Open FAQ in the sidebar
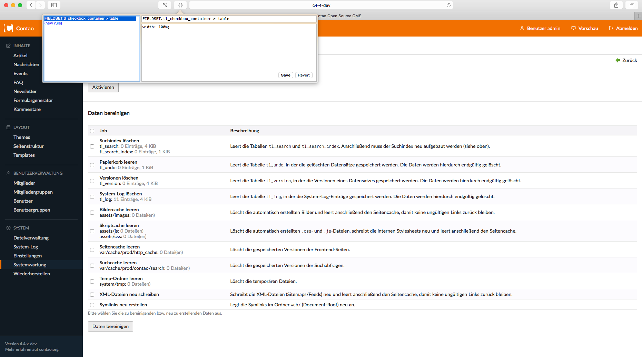 click(x=18, y=82)
